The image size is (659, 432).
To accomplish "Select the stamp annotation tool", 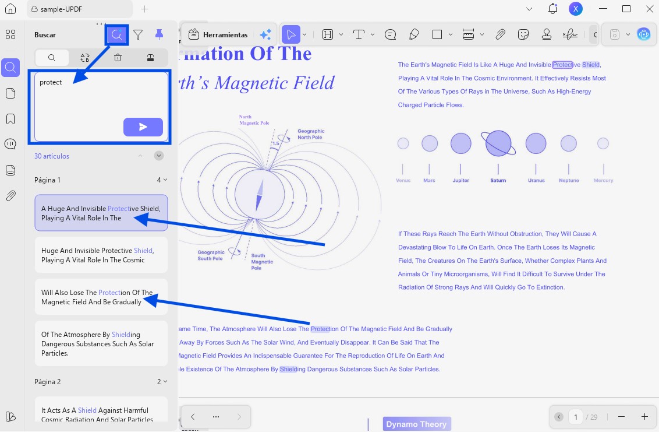I will 546,35.
